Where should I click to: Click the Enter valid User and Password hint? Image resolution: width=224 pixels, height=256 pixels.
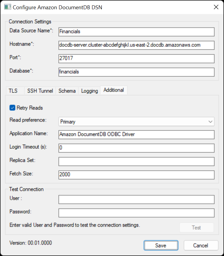(75, 225)
